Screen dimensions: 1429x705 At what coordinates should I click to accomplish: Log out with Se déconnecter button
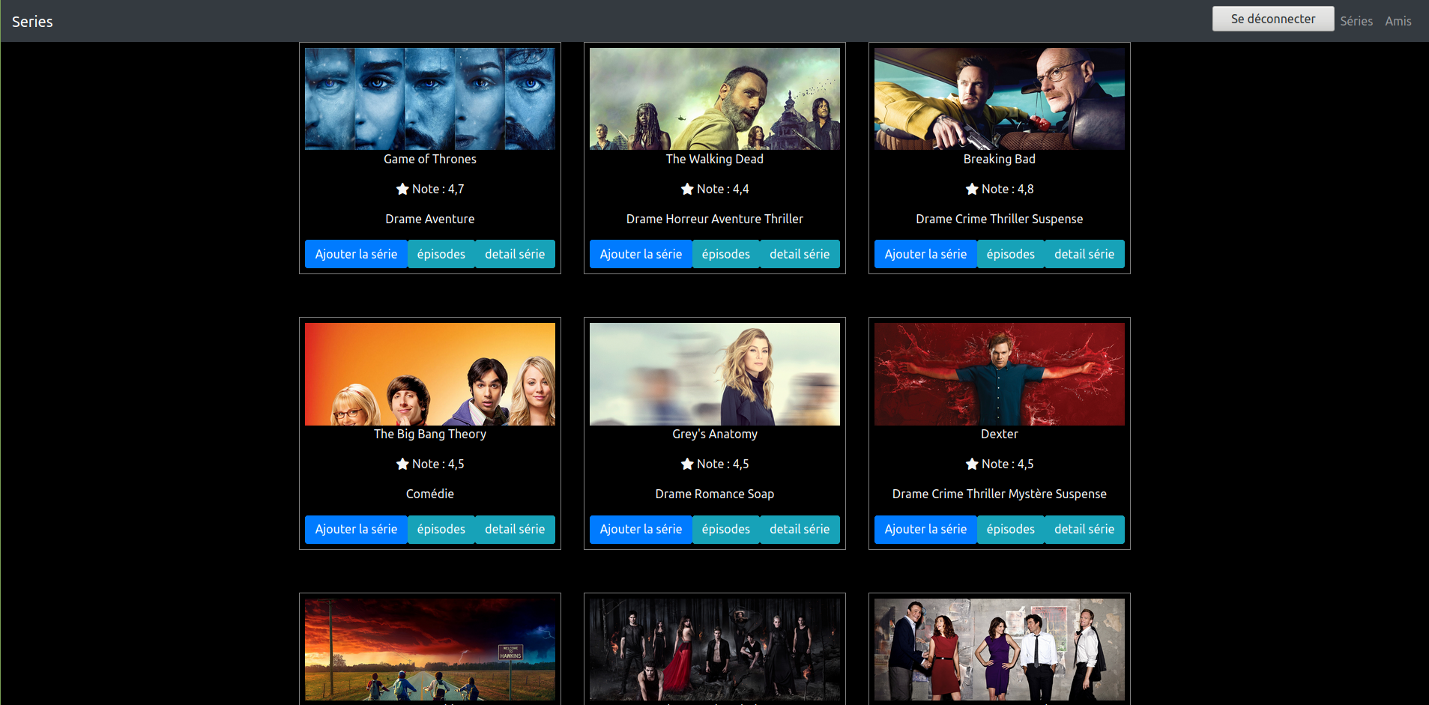1273,19
